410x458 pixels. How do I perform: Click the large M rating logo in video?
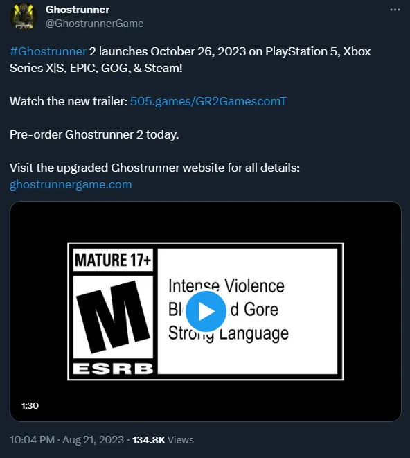pos(113,317)
